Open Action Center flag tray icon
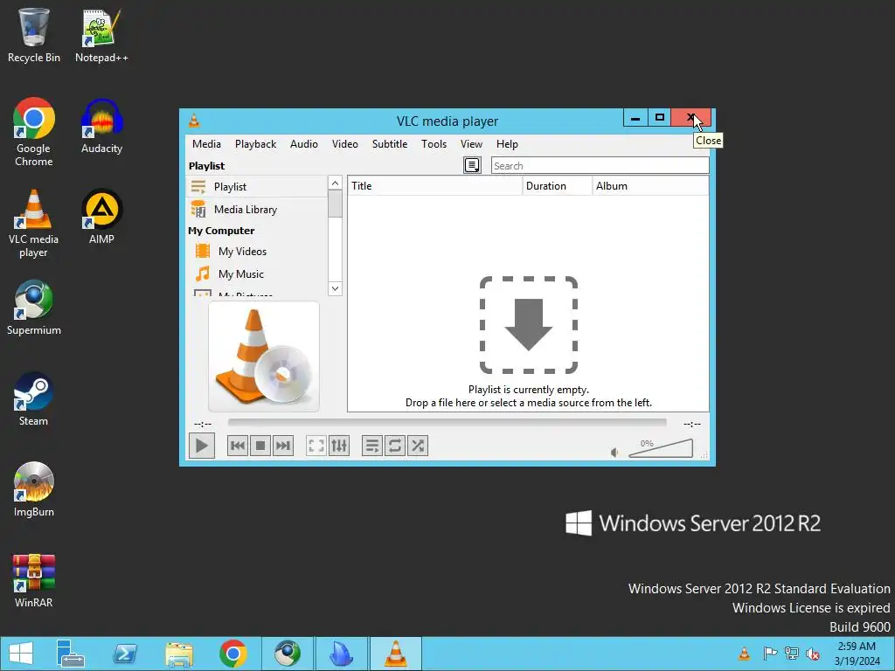895x671 pixels. [770, 654]
